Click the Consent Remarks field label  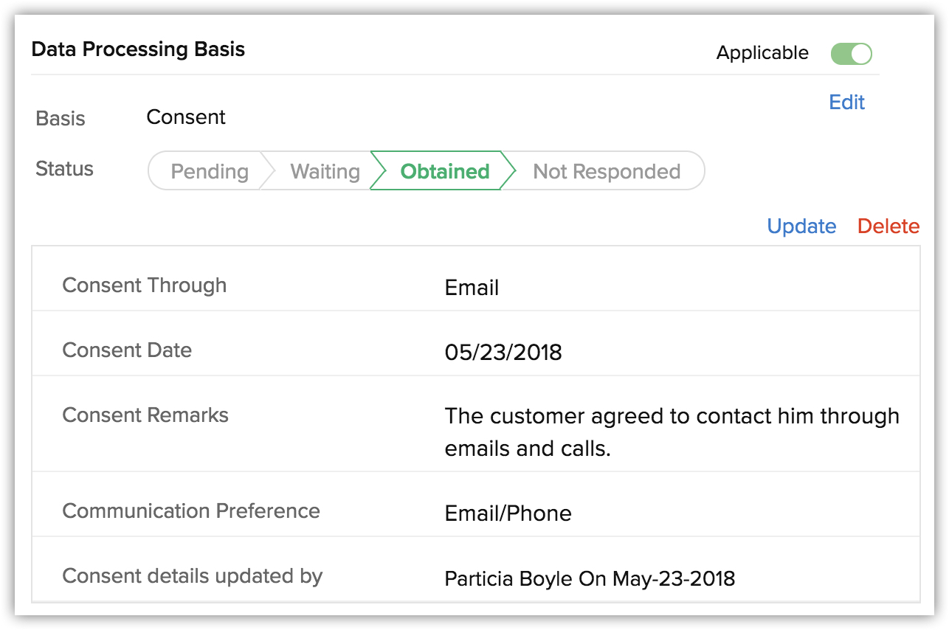tap(145, 415)
